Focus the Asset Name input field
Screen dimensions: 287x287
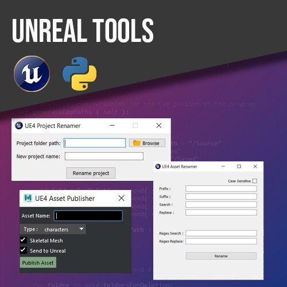(88, 216)
